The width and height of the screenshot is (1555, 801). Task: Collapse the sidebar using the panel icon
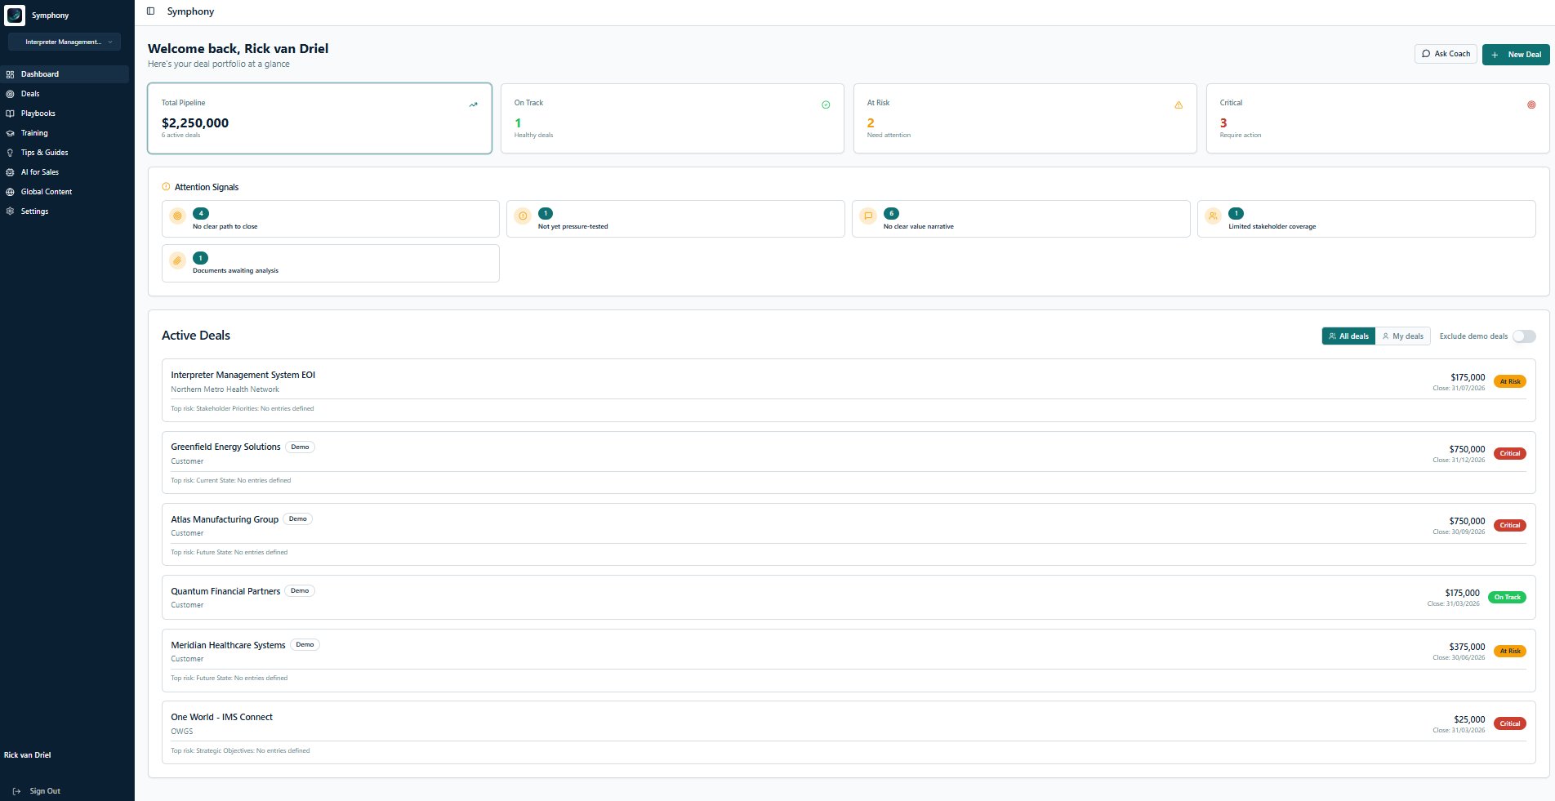[149, 11]
